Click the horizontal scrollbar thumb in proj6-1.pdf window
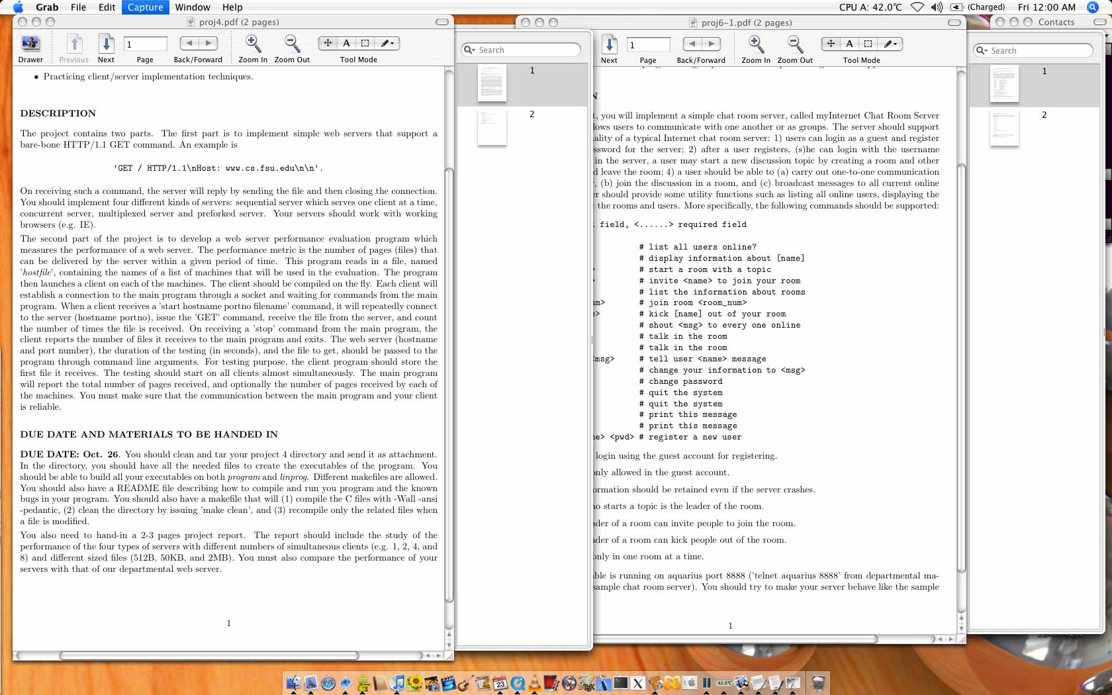This screenshot has width=1112, height=695. (735, 639)
